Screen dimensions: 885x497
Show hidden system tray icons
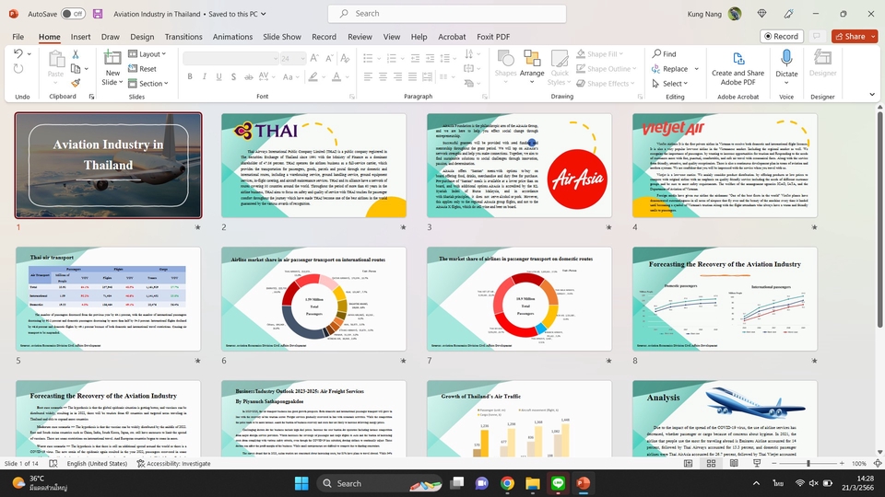point(756,483)
